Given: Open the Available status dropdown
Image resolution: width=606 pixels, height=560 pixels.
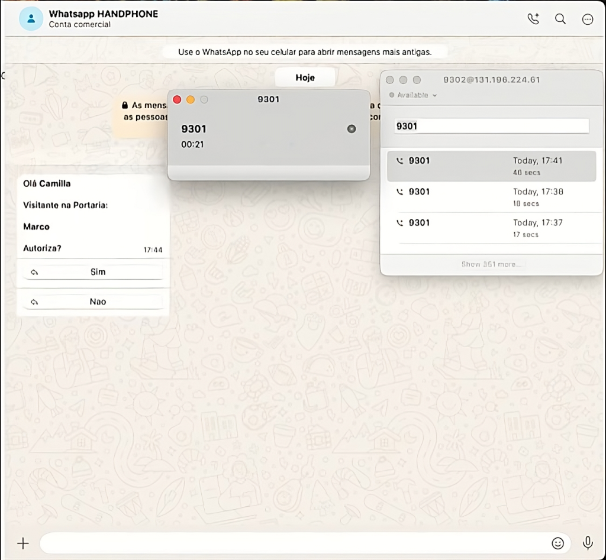Looking at the screenshot, I should pos(412,95).
